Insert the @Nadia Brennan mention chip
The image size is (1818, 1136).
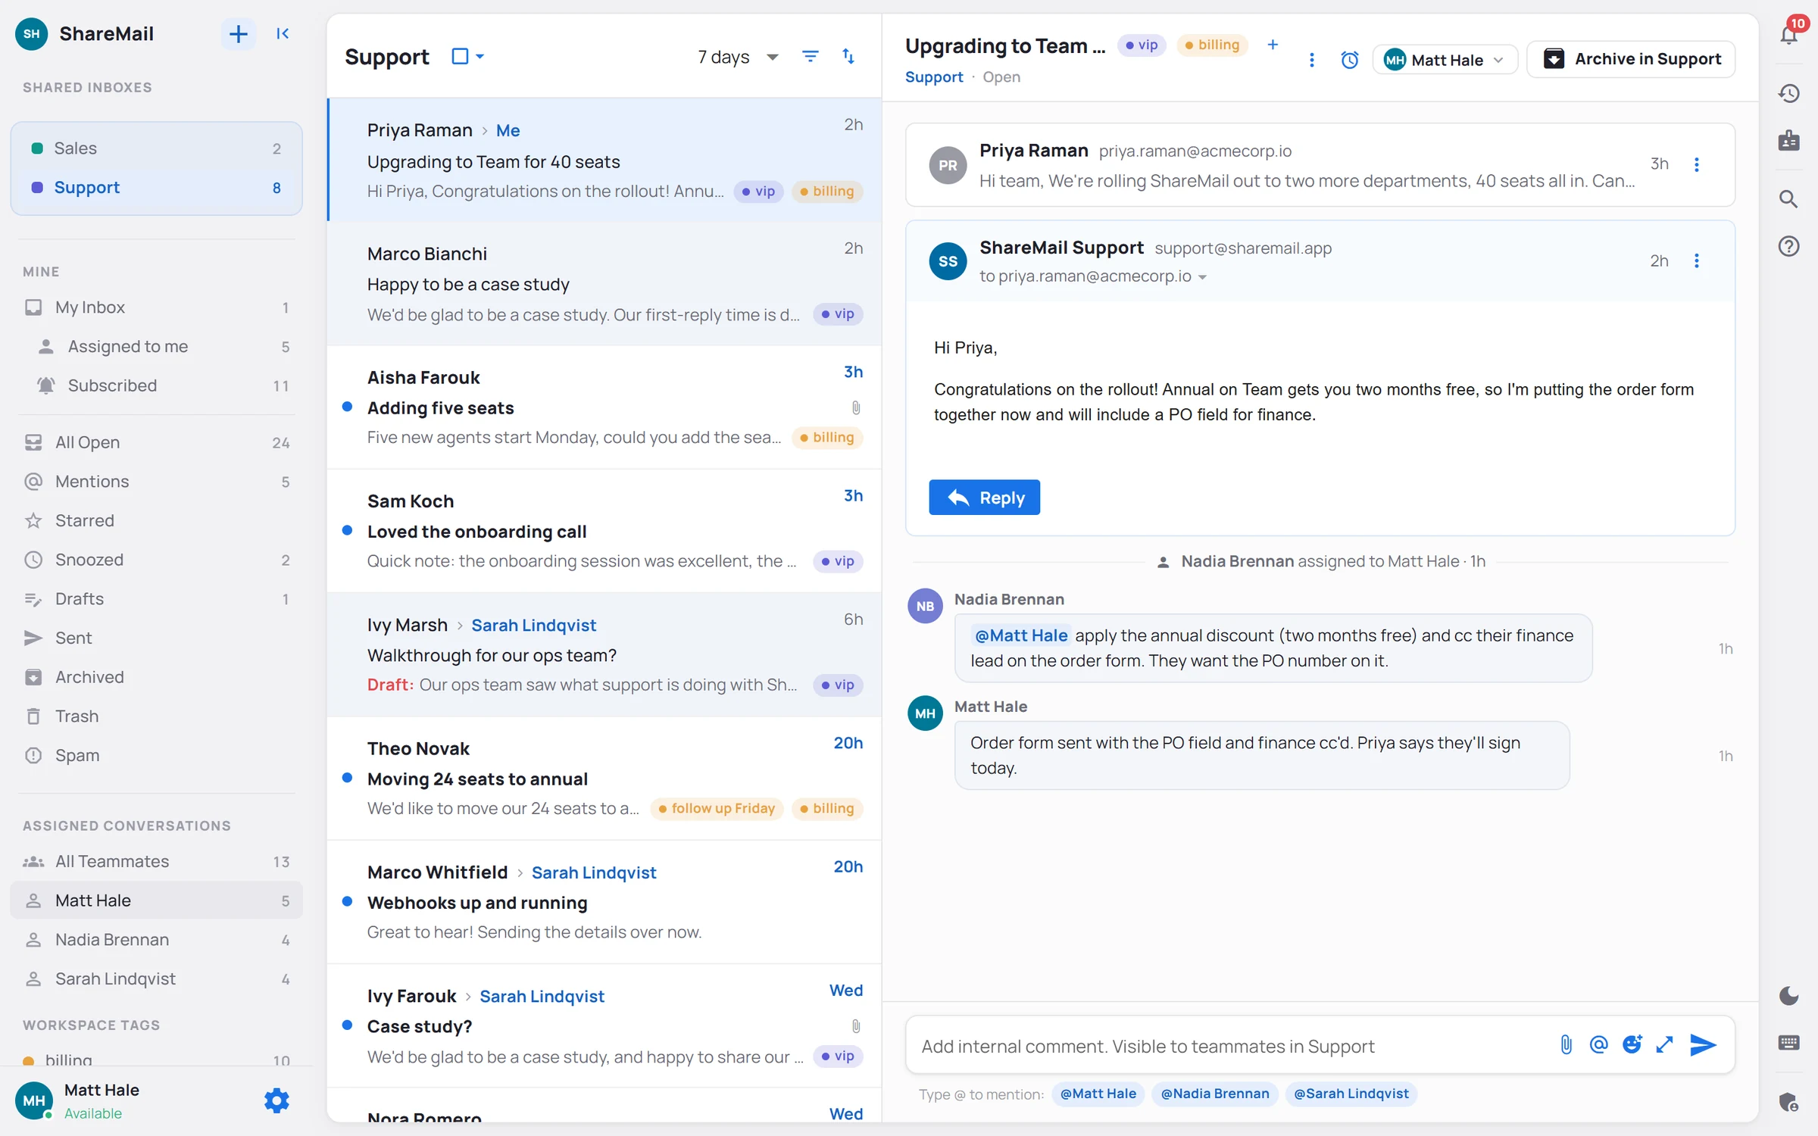coord(1214,1094)
